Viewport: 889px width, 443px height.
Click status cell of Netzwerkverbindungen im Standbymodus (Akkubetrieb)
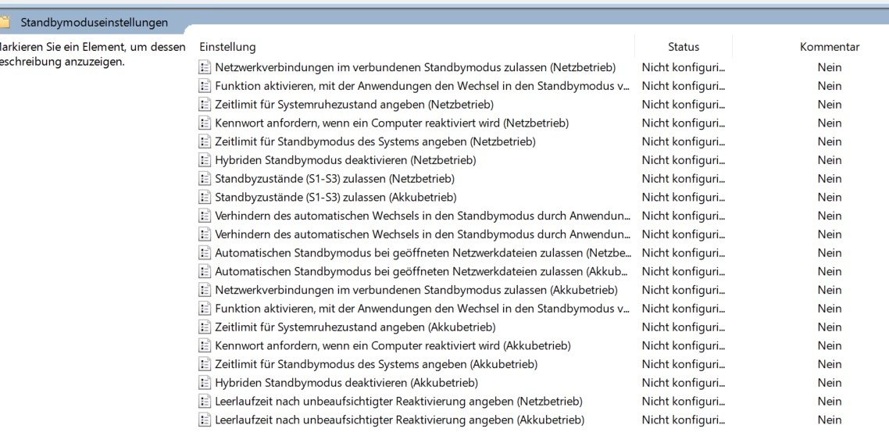click(684, 290)
